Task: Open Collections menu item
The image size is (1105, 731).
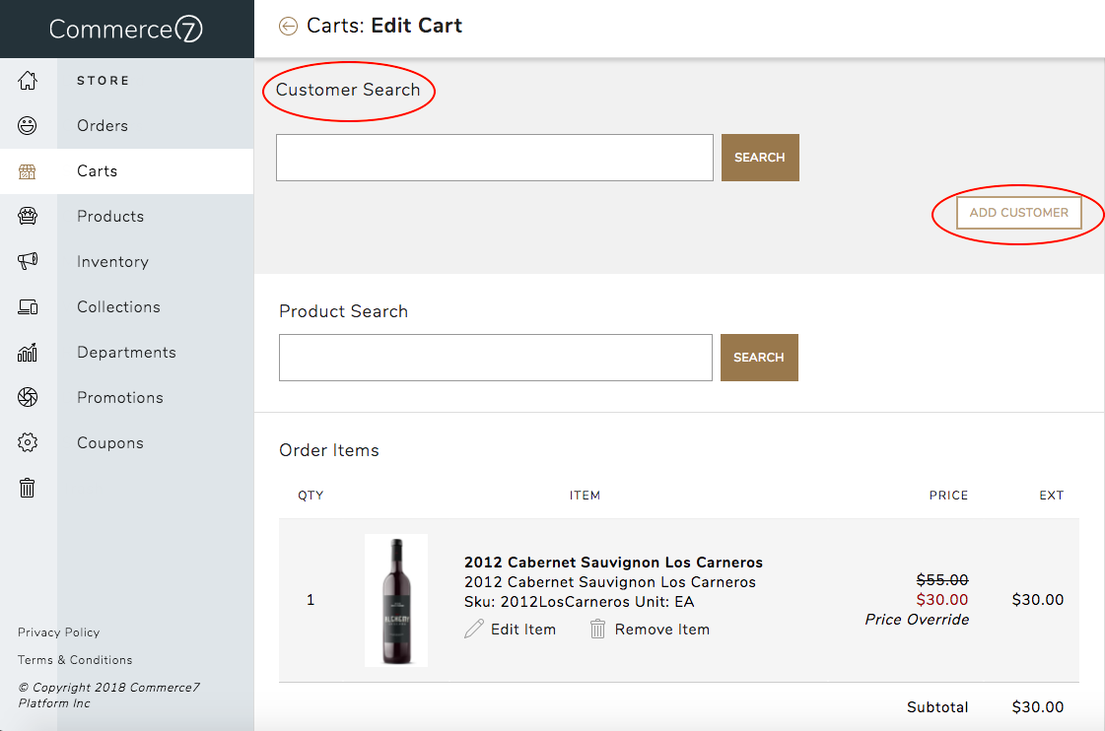Action: [x=118, y=307]
